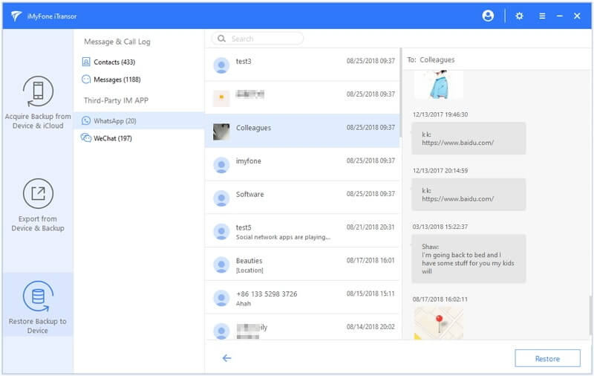Open the test3 conversation

pos(302,65)
